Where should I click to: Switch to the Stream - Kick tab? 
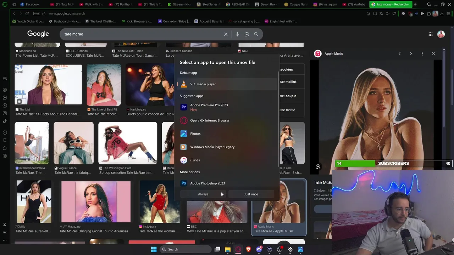tap(179, 4)
